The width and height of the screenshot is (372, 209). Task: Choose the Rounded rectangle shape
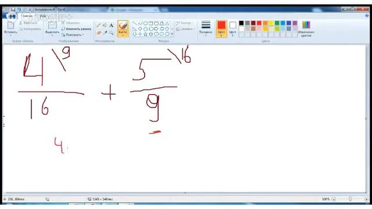pyautogui.click(x=156, y=23)
